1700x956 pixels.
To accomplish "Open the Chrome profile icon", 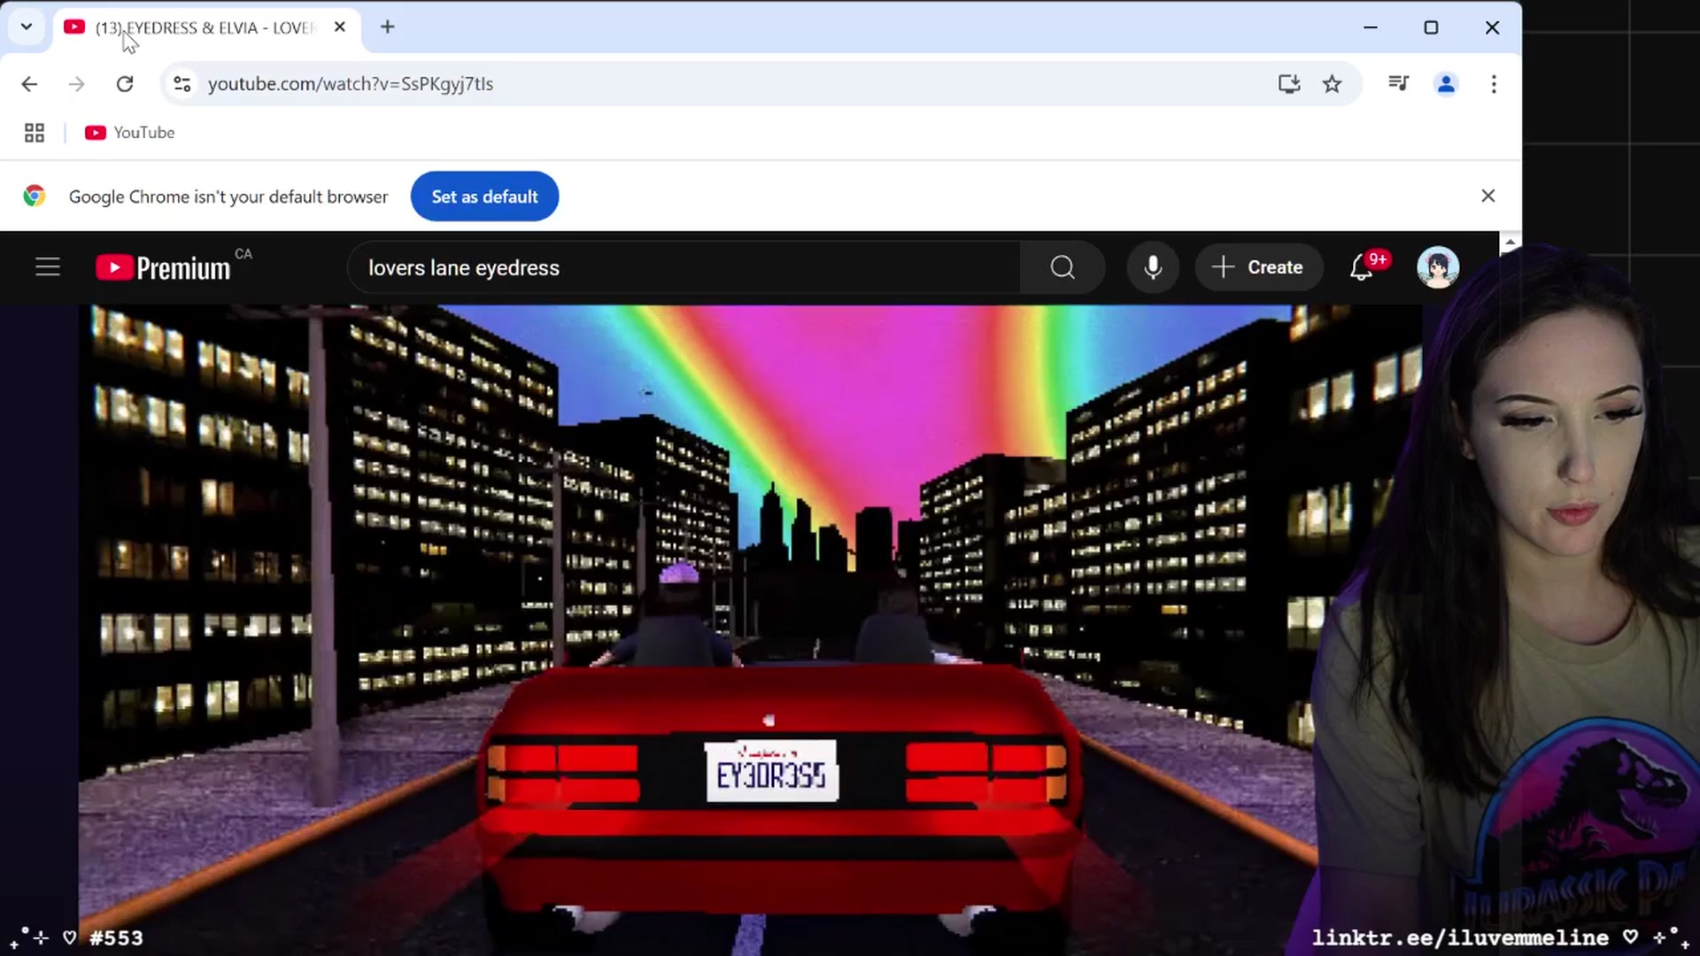I will tap(1446, 84).
